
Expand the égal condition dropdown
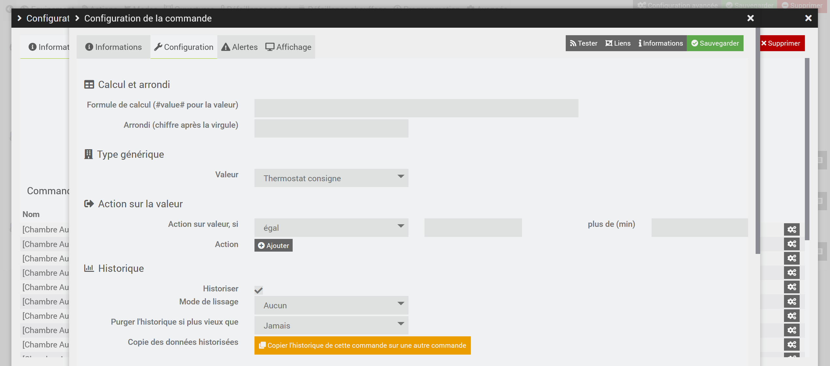click(331, 227)
